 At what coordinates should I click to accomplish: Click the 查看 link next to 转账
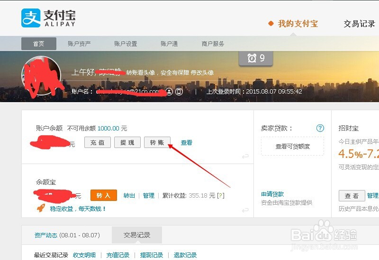coord(186,143)
